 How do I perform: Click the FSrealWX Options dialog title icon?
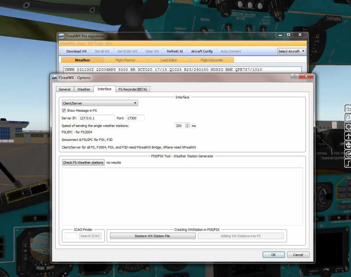point(54,78)
